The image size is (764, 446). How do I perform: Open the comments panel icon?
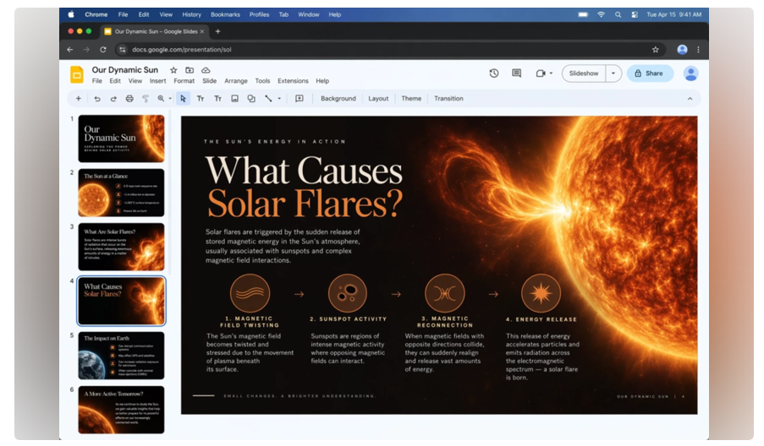pyautogui.click(x=516, y=73)
